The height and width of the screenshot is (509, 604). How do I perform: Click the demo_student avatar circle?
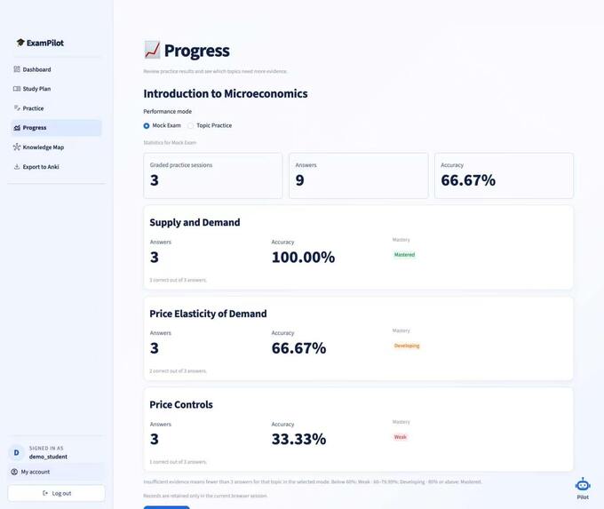(x=16, y=452)
